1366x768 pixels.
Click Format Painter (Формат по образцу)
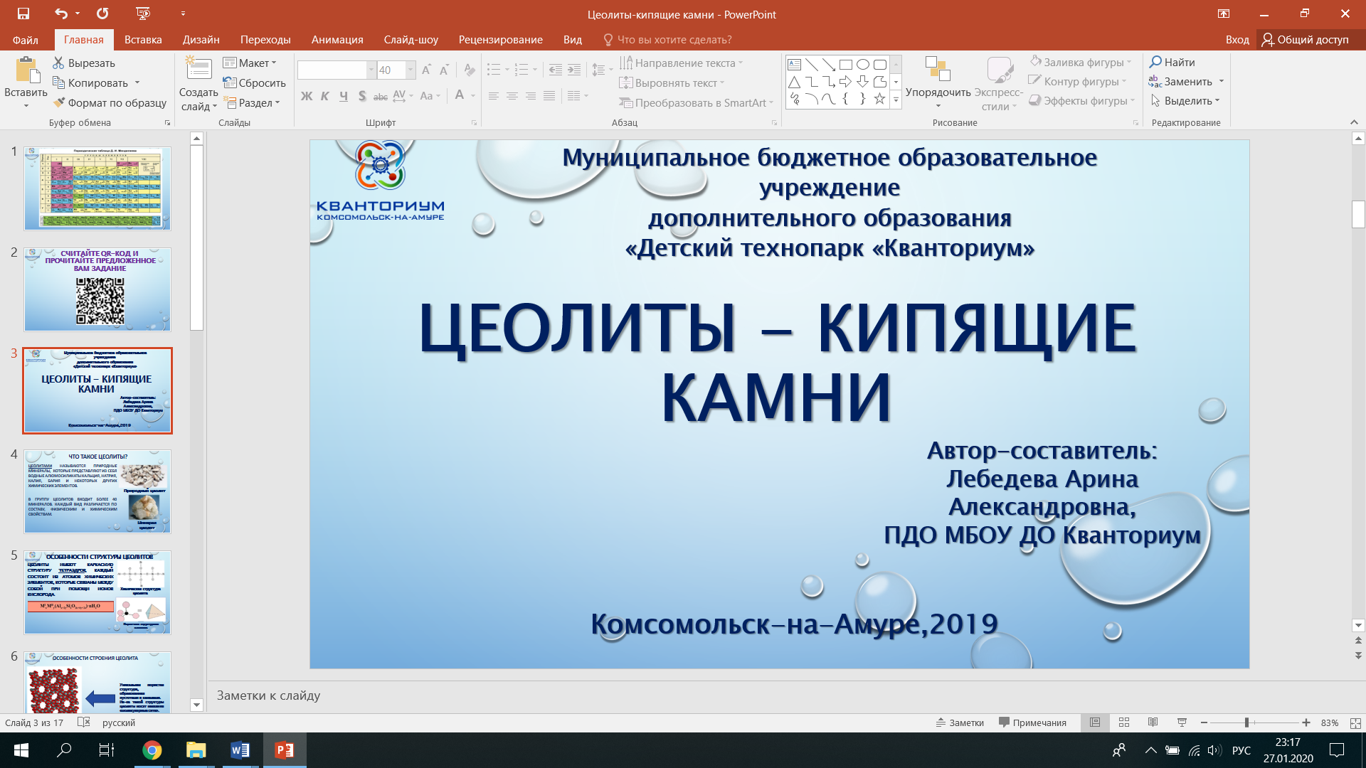[110, 103]
